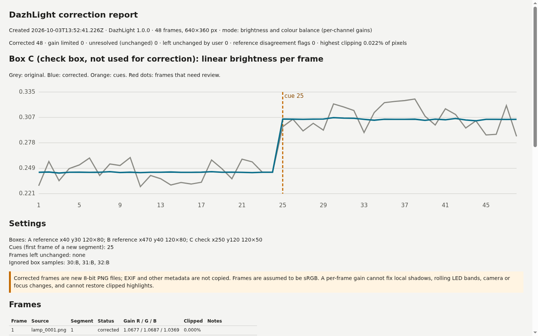Image resolution: width=538 pixels, height=336 pixels.
Task: Click the "lamp_0001.png" source cell
Action: (x=49, y=330)
